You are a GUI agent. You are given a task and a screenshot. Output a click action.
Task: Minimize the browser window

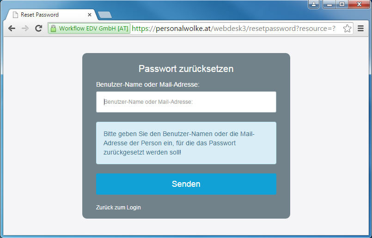point(329,4)
